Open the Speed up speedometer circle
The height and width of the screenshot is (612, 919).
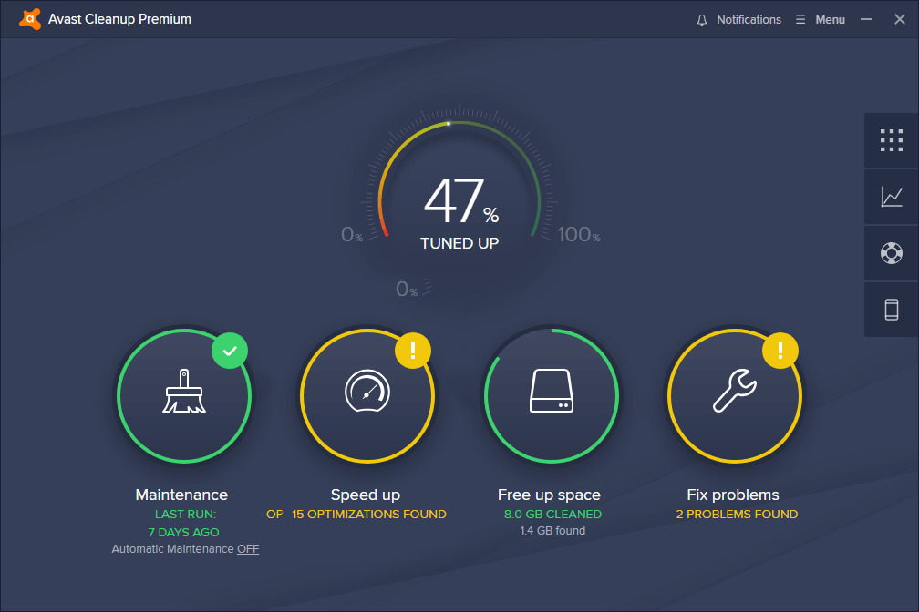(367, 396)
